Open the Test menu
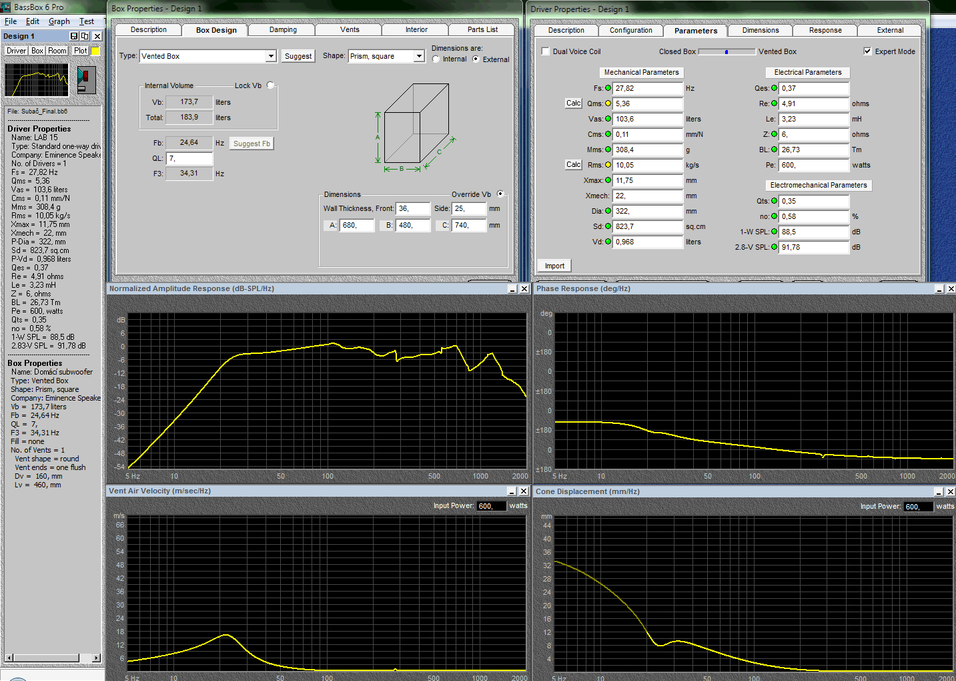956x681 pixels. [x=87, y=21]
